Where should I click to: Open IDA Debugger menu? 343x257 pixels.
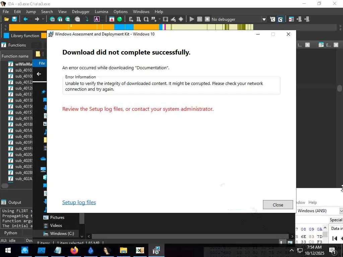point(81,12)
